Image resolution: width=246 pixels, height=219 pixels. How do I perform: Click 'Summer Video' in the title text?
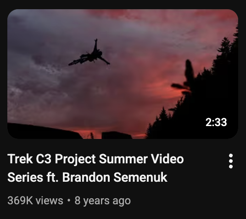(x=141, y=159)
